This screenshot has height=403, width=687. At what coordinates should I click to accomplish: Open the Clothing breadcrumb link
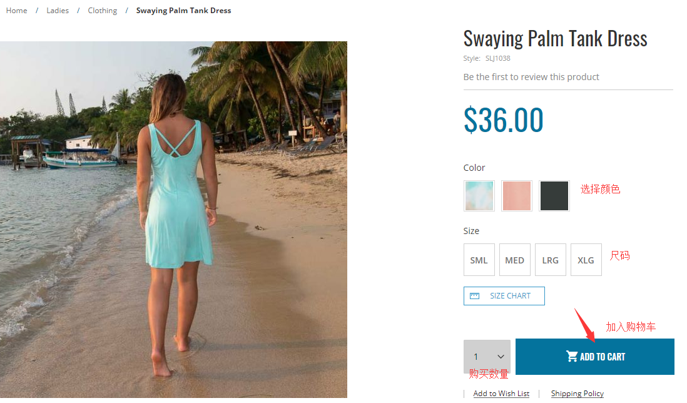coord(103,11)
